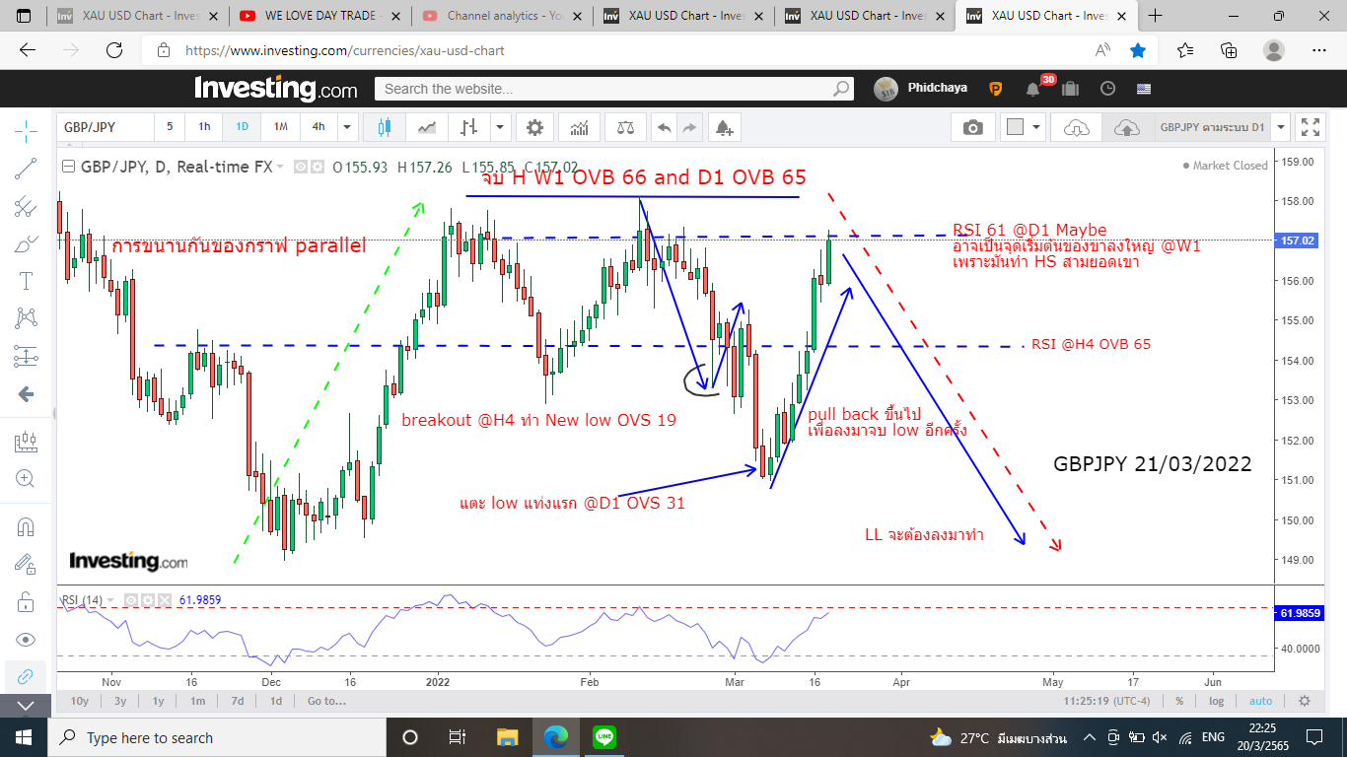
Task: Set date range to 1m
Action: [x=198, y=701]
